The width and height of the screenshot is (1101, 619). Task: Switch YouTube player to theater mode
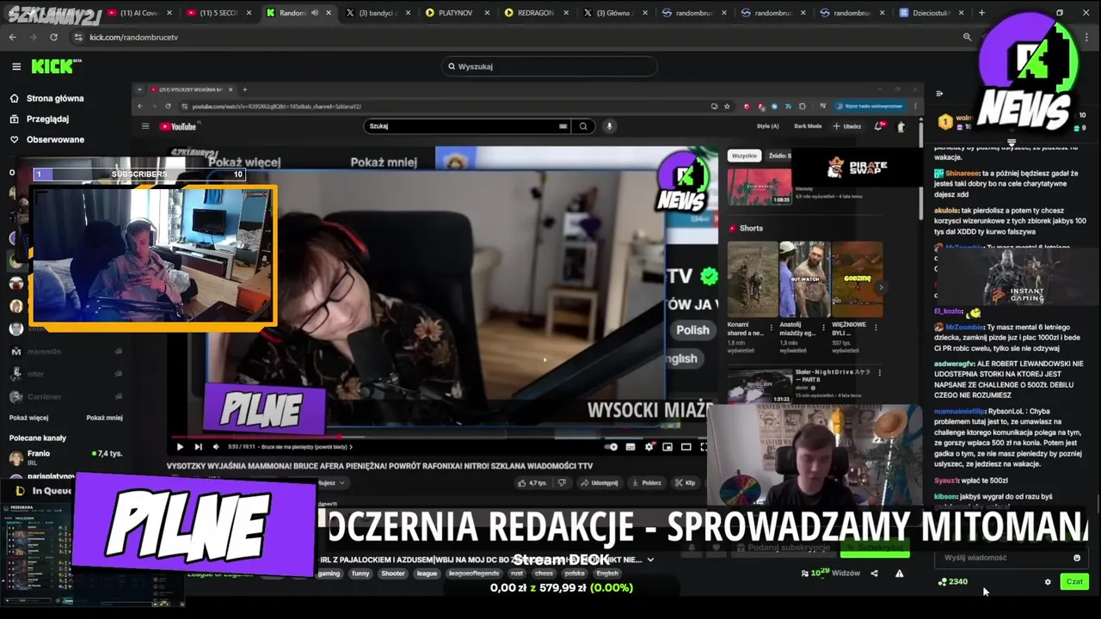coord(686,447)
